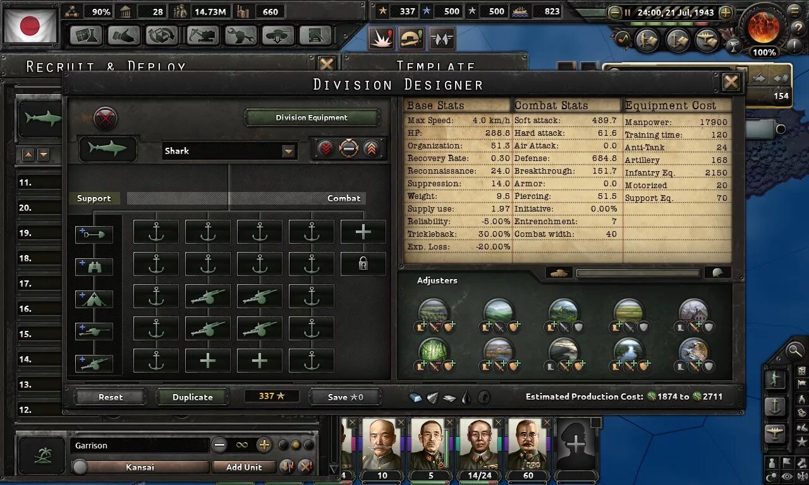Select the recon binoculars support company
Viewport: 809px width, 485px height.
pyautogui.click(x=94, y=266)
